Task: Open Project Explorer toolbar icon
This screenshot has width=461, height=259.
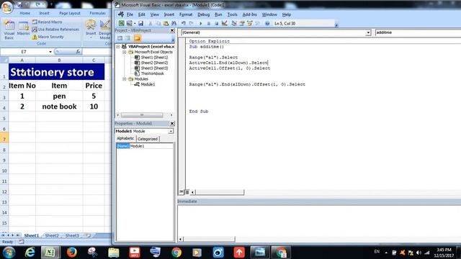Action: point(234,23)
